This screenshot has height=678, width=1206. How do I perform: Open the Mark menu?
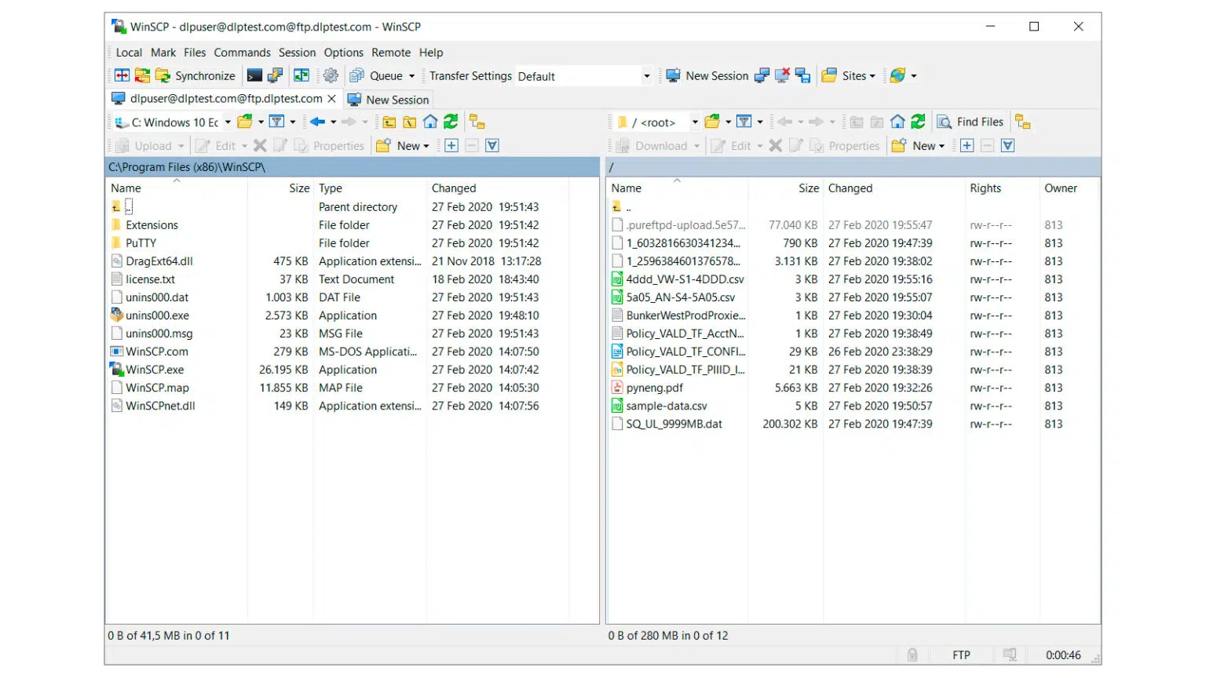click(163, 53)
